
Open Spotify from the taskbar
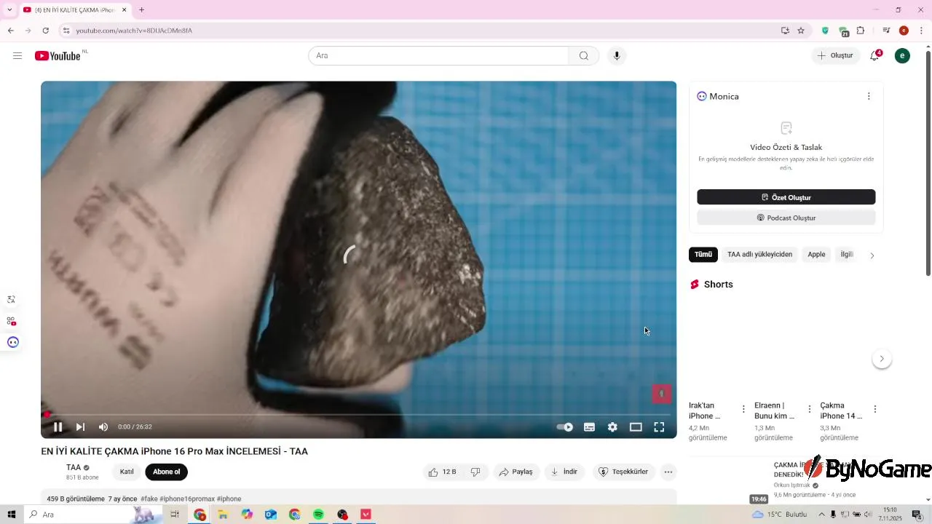tap(318, 515)
